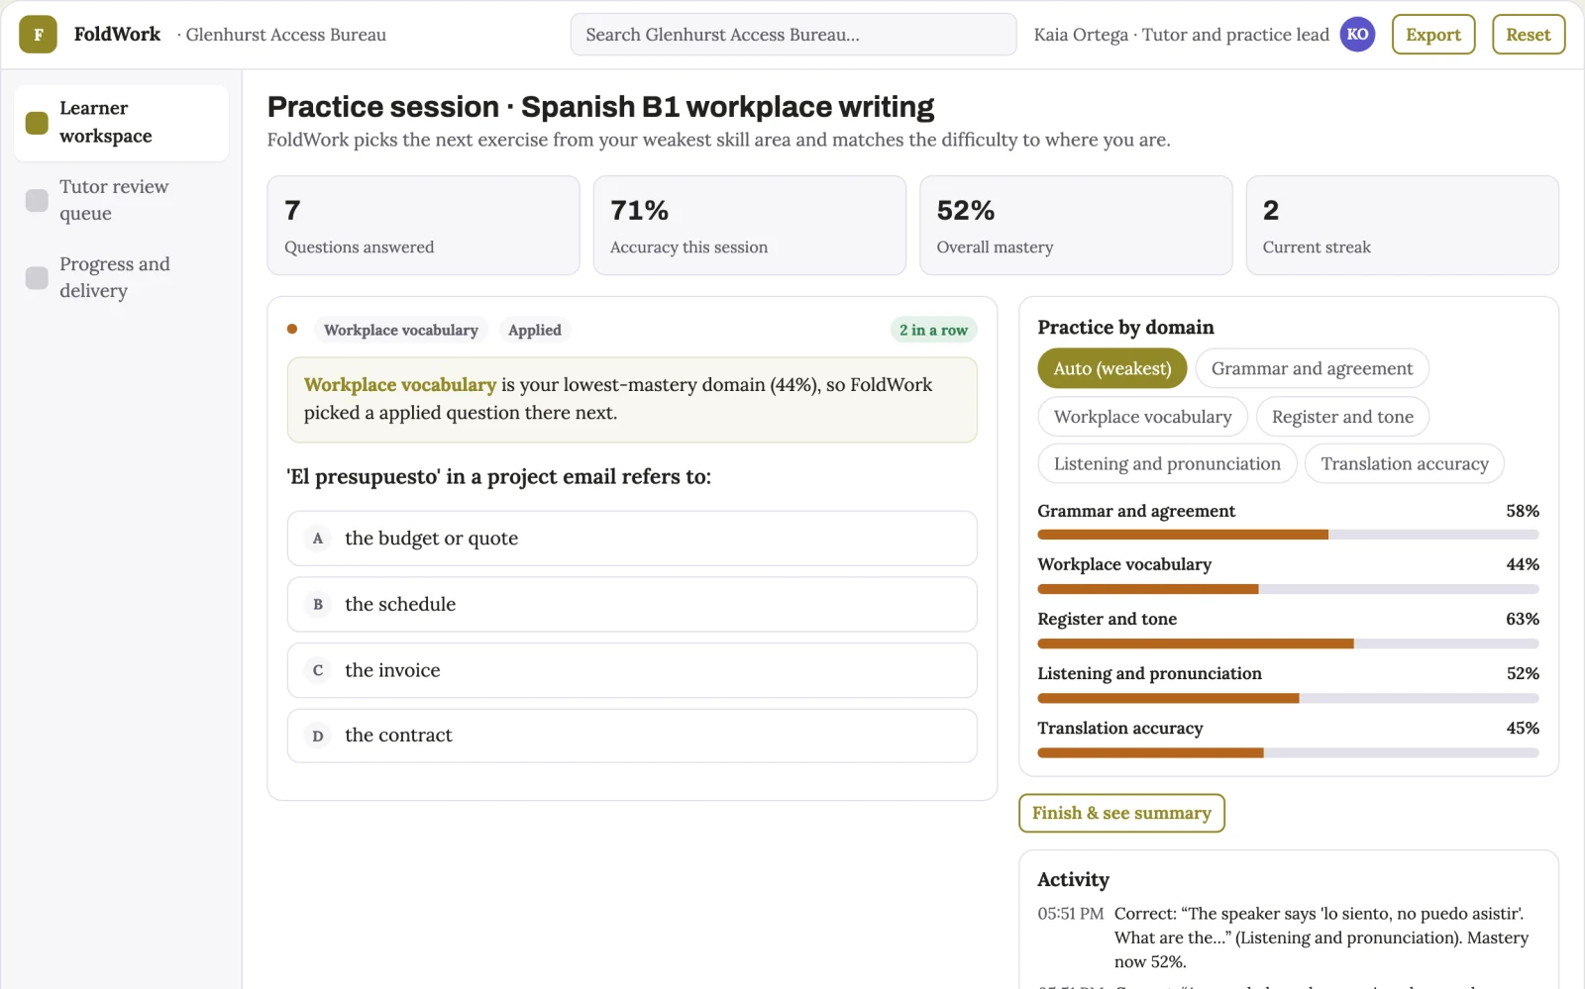Click the Accuracy this session card
Screen dimensions: 1585x989
pos(750,226)
